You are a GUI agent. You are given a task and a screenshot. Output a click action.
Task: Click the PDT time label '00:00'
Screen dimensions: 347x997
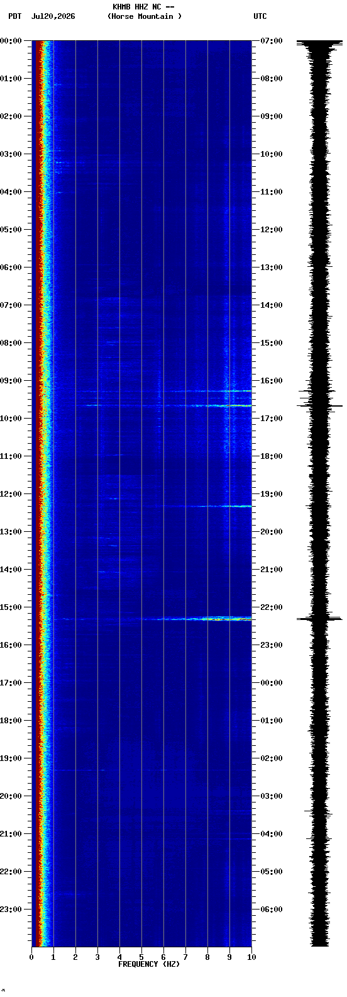pyautogui.click(x=11, y=41)
